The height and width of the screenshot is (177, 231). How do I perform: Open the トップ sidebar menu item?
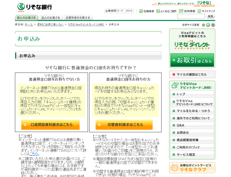(x=192, y=94)
